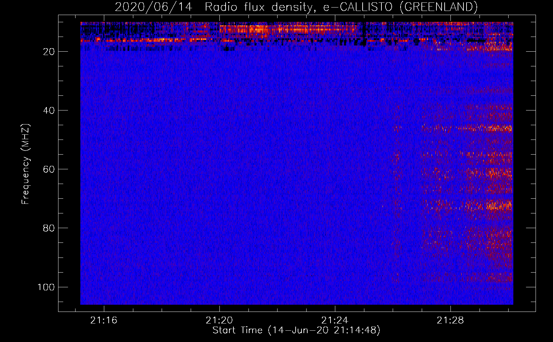553x342 pixels.
Task: Click the 21:20 time tick label
Action: coord(219,320)
